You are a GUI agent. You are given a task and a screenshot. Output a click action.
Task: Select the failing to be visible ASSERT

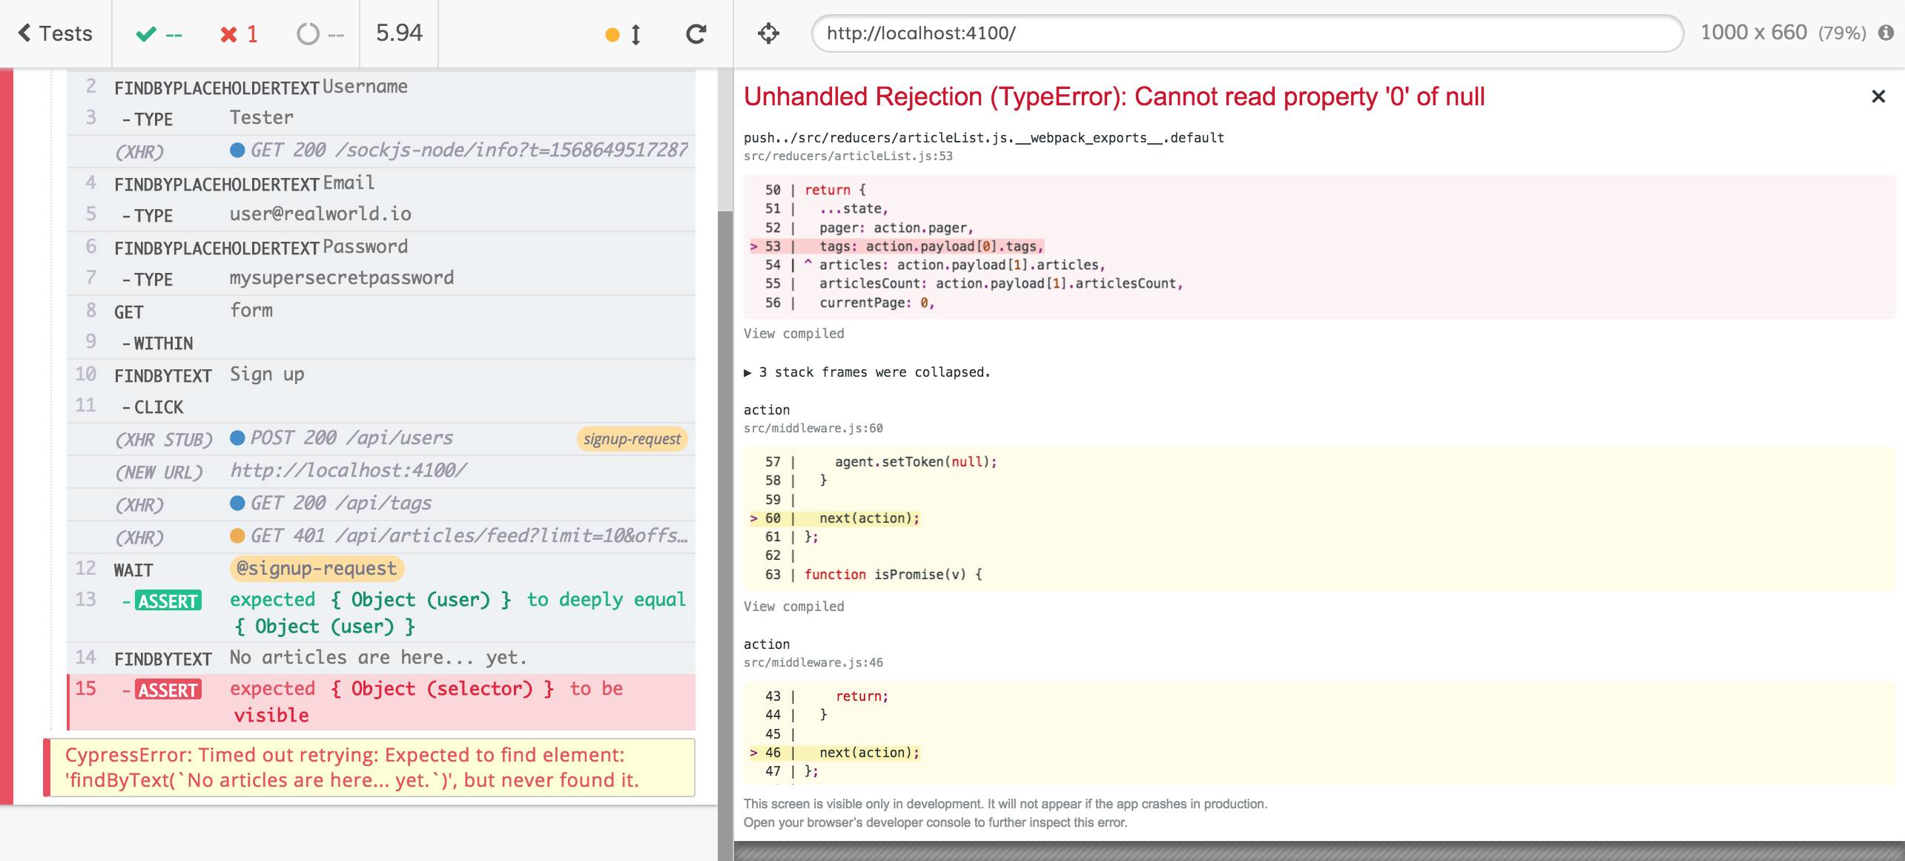pyautogui.click(x=381, y=702)
